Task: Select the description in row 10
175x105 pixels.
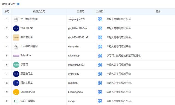Action: coord(119,101)
